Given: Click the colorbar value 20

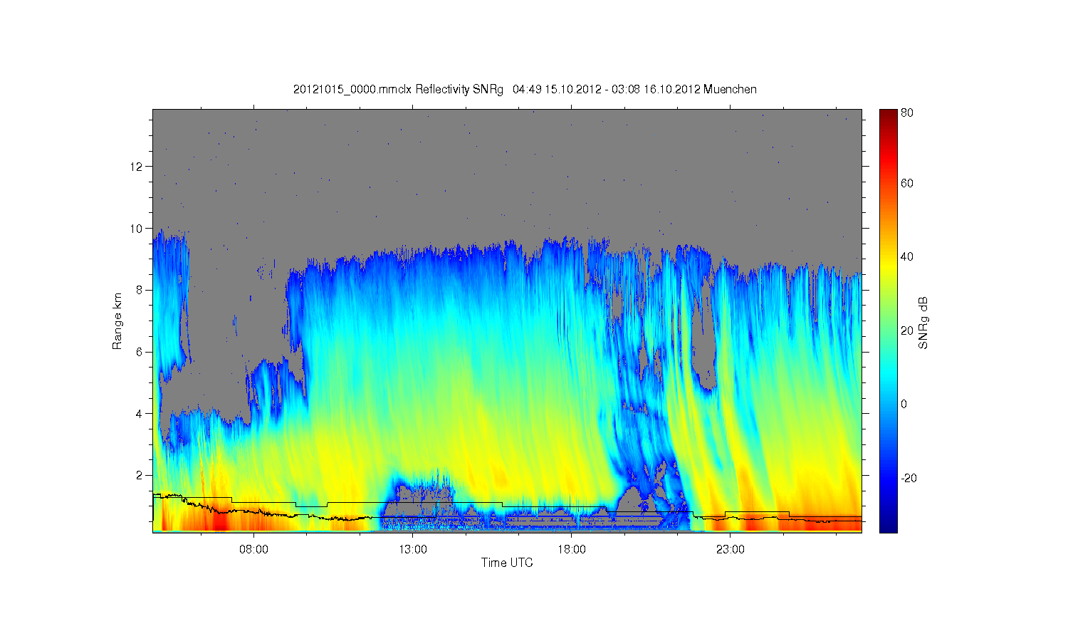Looking at the screenshot, I should (907, 330).
